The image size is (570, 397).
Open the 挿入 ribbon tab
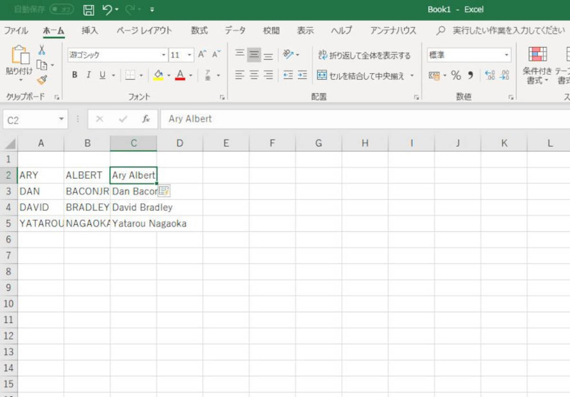(89, 31)
